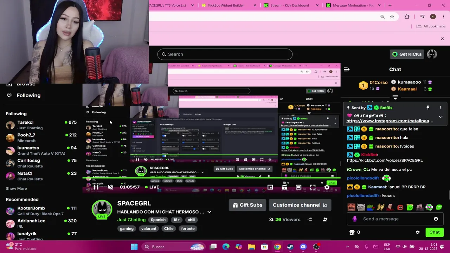
Task: Click the user-check icon next to share
Action: (325, 220)
